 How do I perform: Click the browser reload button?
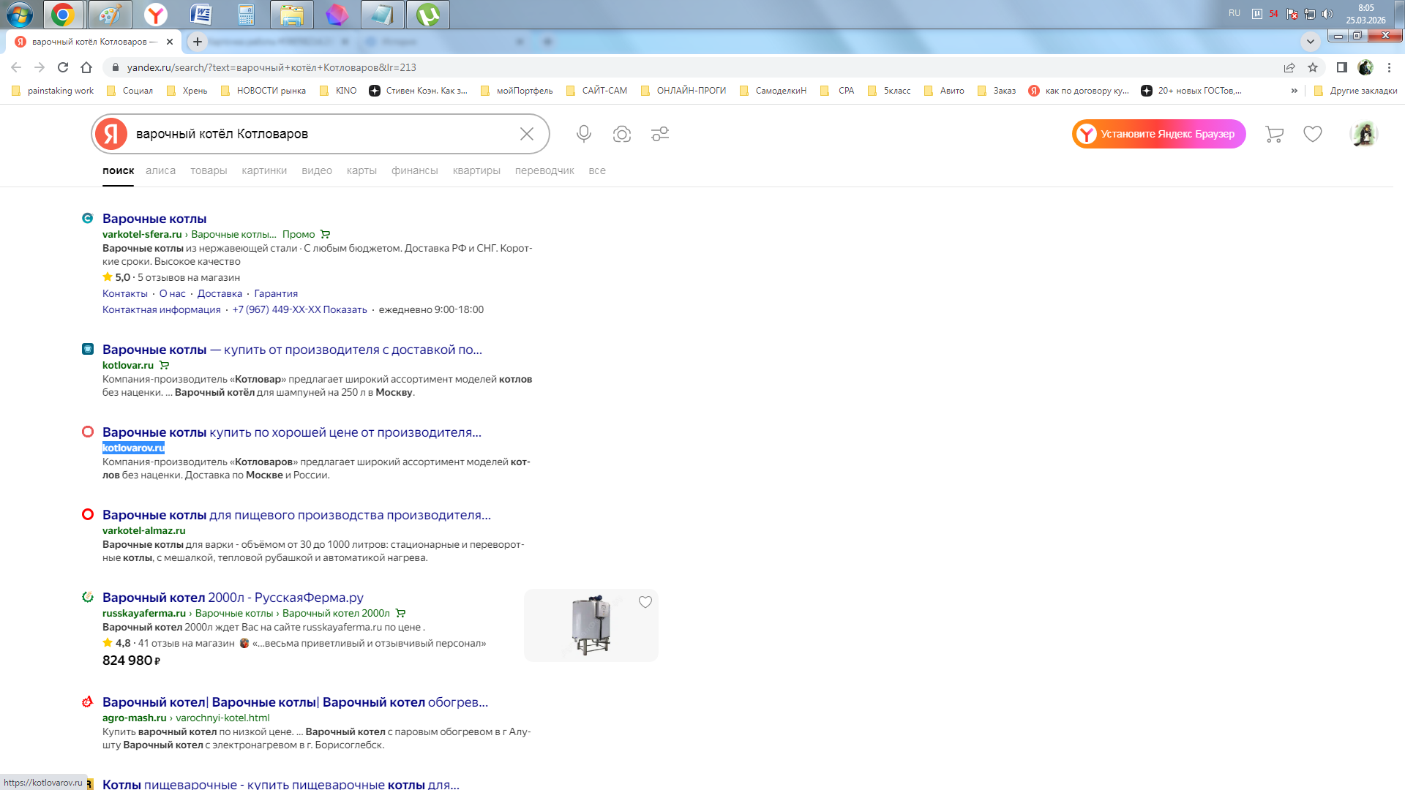63,67
